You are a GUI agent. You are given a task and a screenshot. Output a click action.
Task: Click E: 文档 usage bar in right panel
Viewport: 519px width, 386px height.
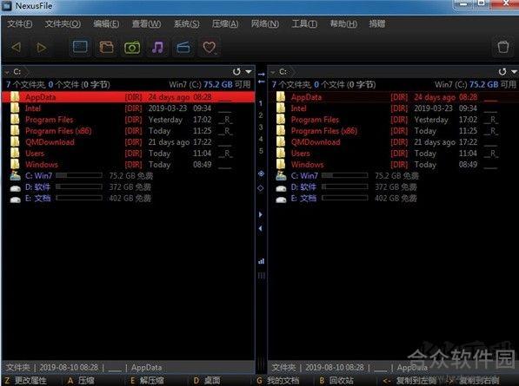344,198
